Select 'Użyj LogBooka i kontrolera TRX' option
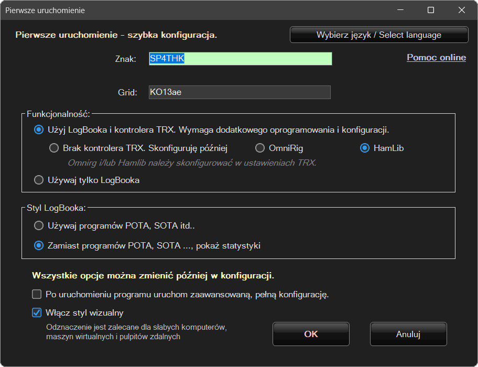The image size is (478, 367). pyautogui.click(x=38, y=129)
